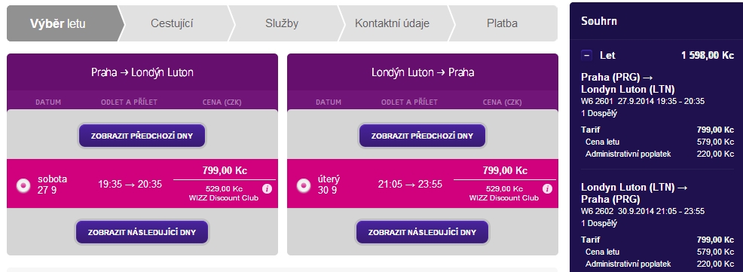Choose the 799,00 Kc outbound fare price
This screenshot has height=272, width=743.
tap(225, 170)
